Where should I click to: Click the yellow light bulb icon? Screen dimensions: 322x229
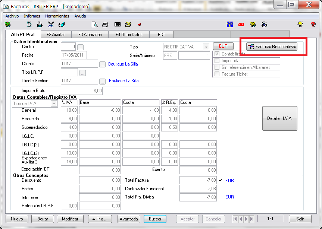[x=300, y=25]
